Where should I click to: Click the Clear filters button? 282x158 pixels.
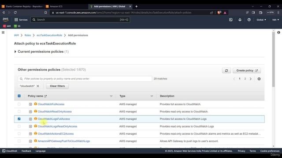tap(57, 86)
